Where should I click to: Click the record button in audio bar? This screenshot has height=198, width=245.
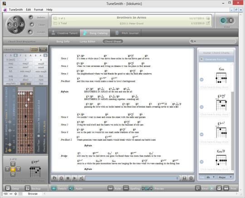(61, 178)
